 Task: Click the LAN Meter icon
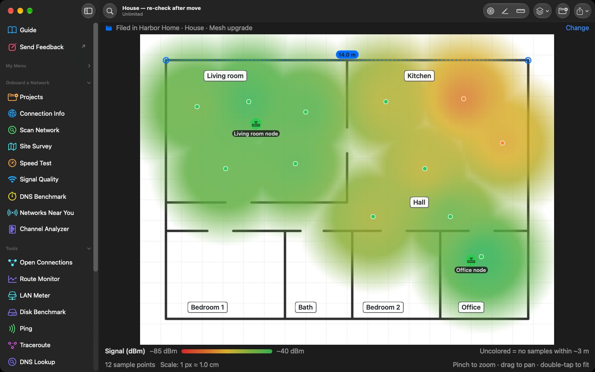[x=12, y=296]
